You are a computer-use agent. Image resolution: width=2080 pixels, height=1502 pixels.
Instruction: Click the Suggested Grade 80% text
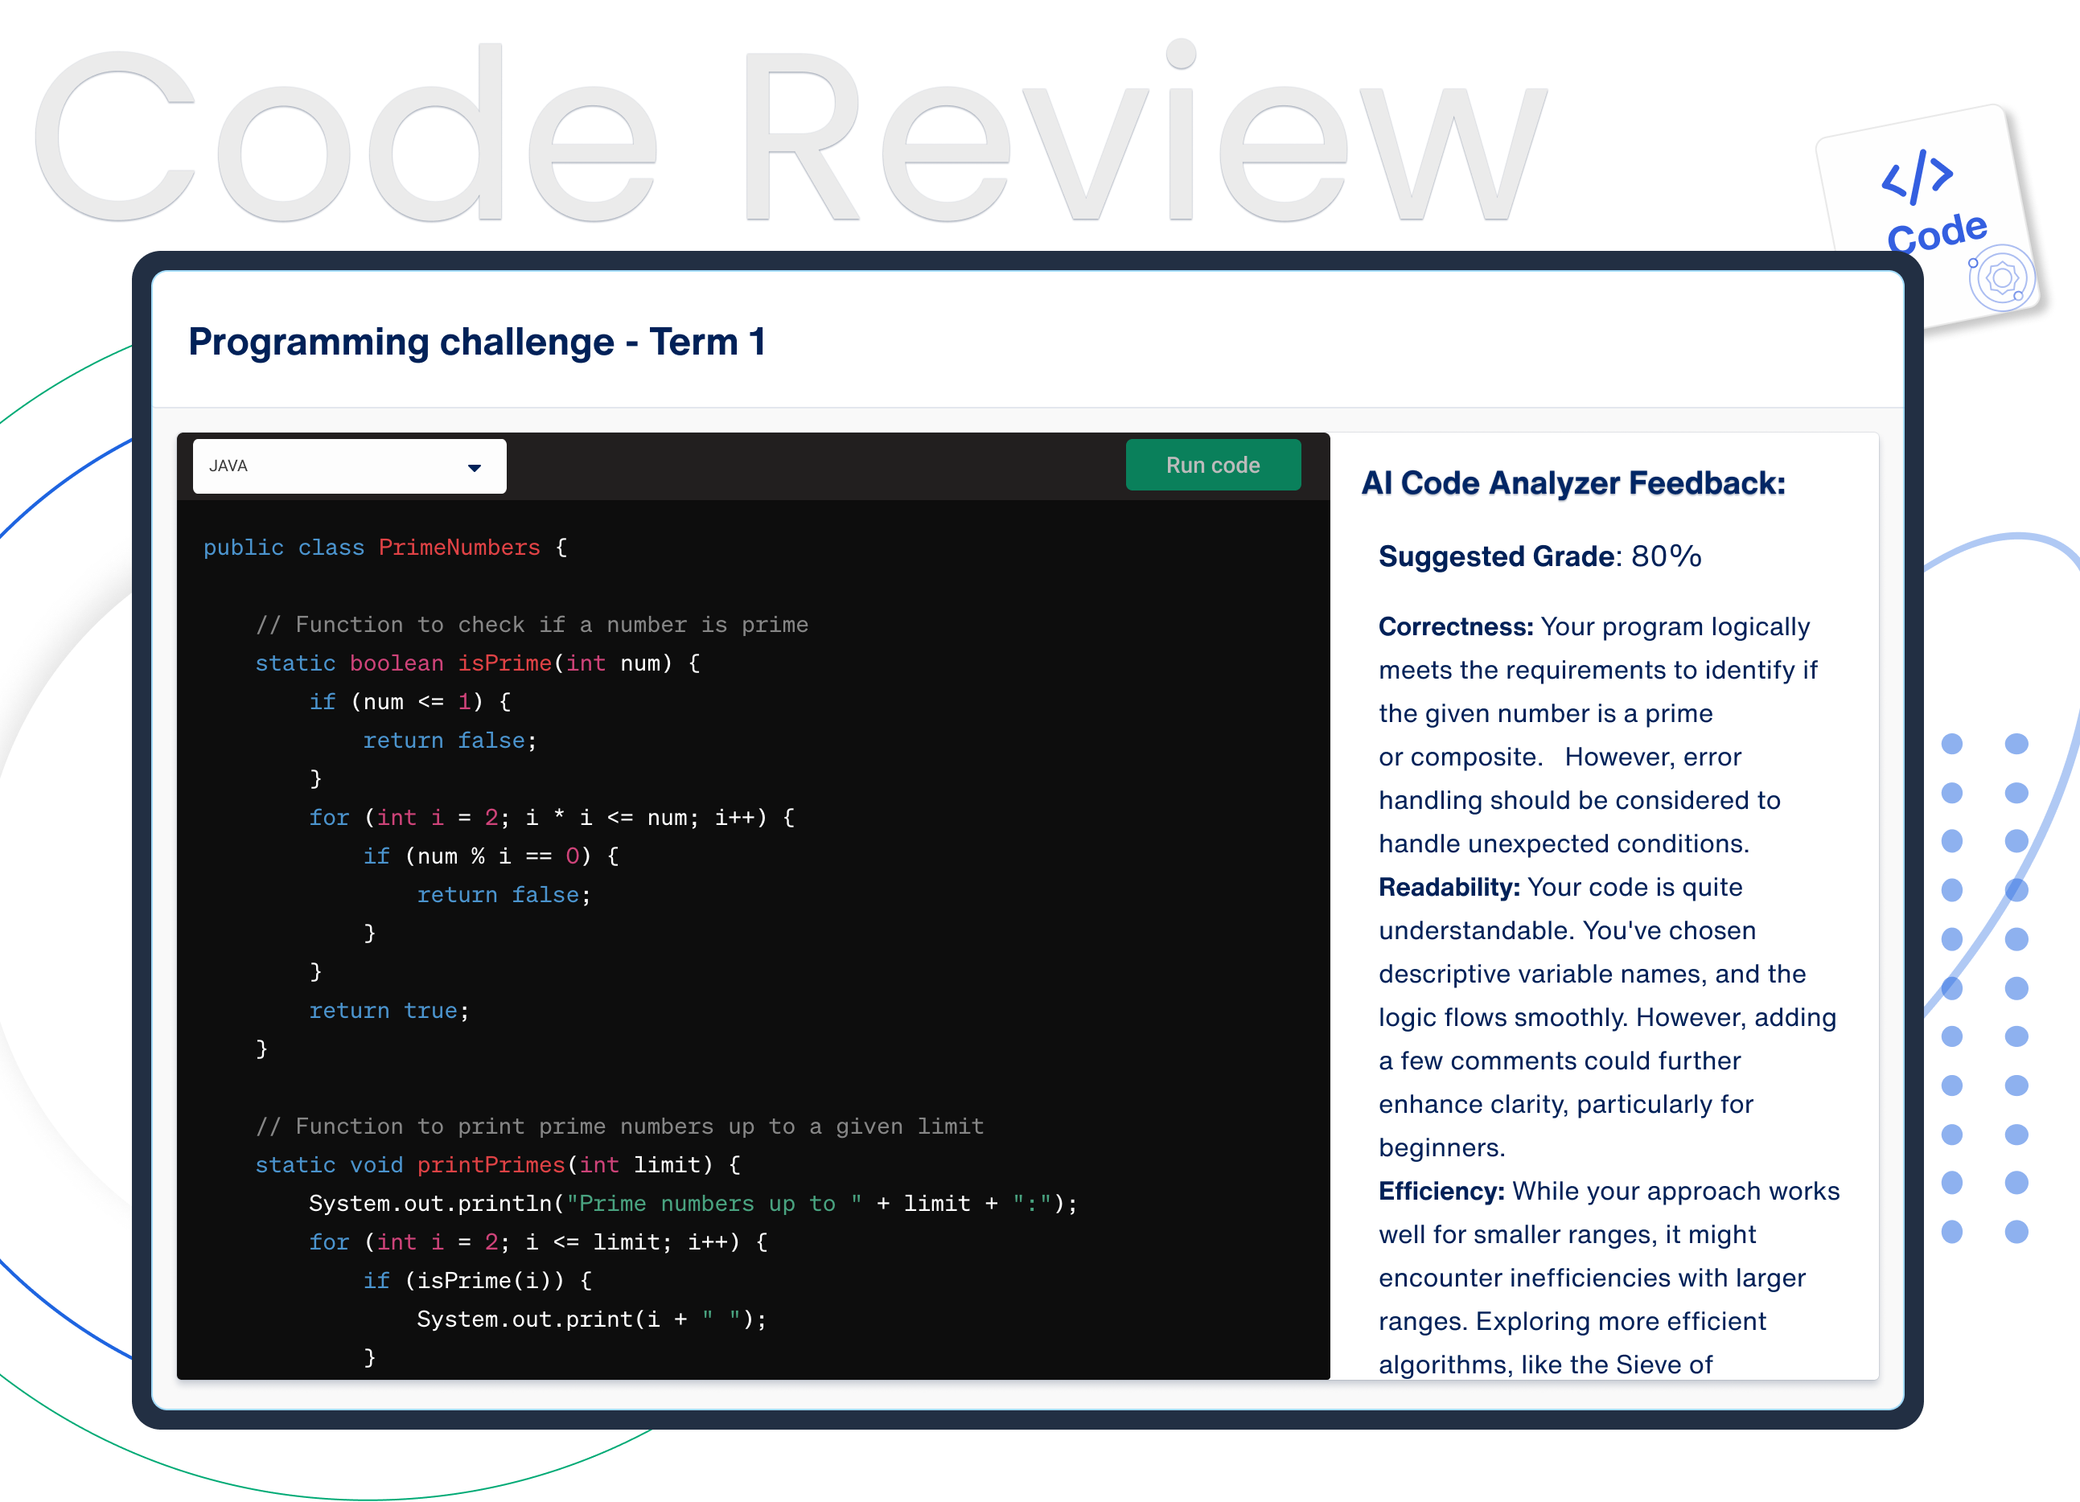[x=1539, y=556]
